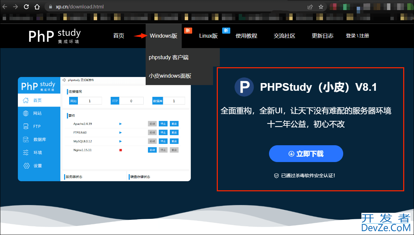The height and width of the screenshot is (235, 414).
Task: Click 重启 button for Apache2.4.39
Action: (174, 124)
